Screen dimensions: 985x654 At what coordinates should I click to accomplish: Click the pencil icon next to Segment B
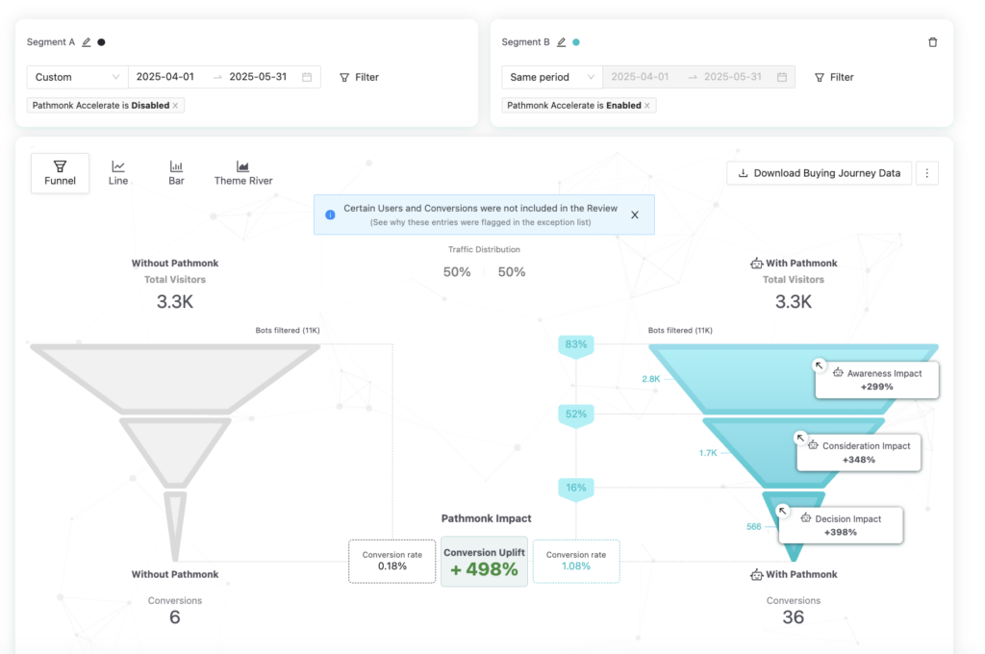pyautogui.click(x=561, y=42)
